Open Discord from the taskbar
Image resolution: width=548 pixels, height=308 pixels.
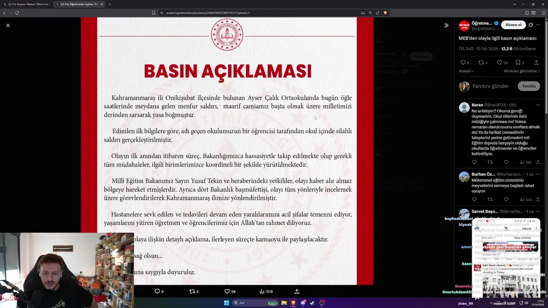(303, 303)
